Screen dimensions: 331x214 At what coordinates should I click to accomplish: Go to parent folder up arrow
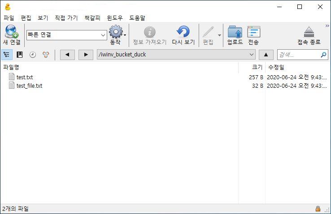[266, 55]
